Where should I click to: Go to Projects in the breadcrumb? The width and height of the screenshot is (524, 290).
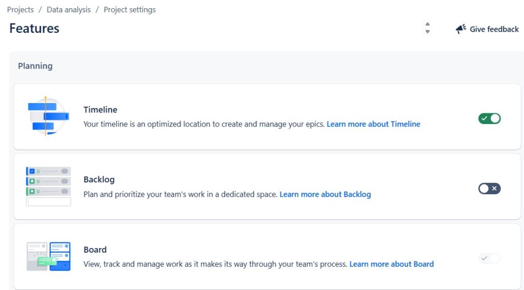point(20,10)
